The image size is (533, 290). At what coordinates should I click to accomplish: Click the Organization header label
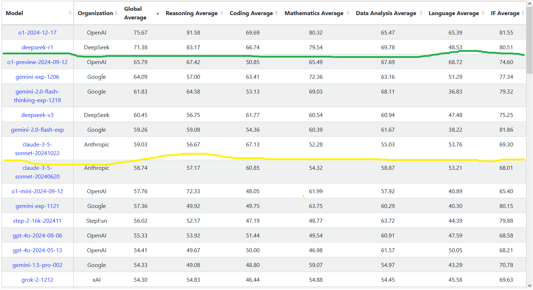coord(95,13)
